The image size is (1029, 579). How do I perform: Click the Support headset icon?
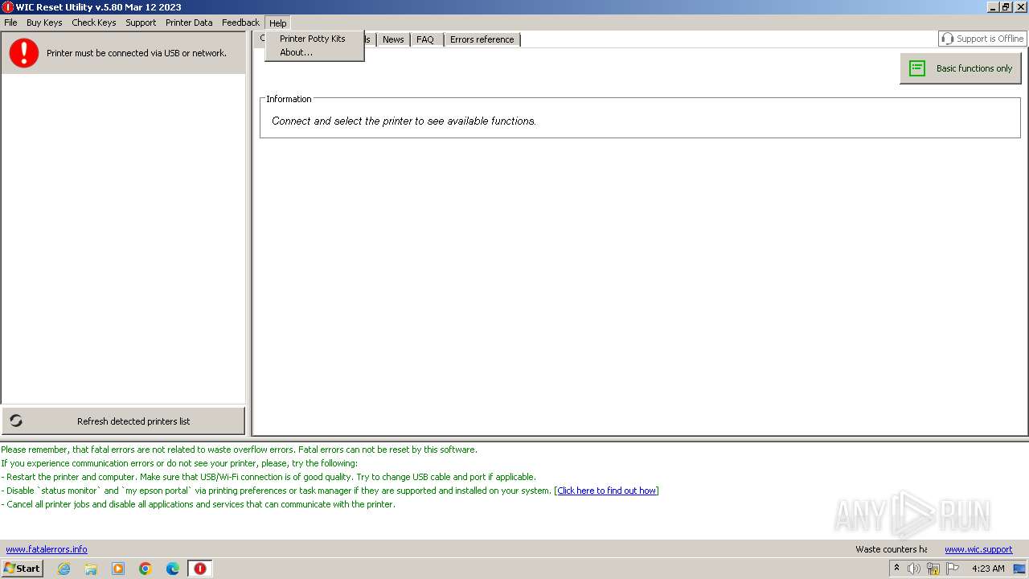tap(948, 39)
